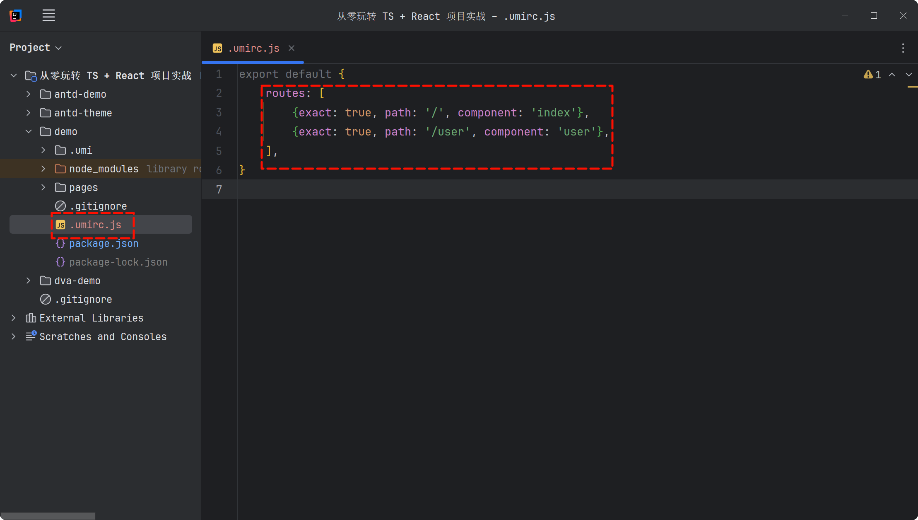This screenshot has width=918, height=520.
Task: Select the package-lock.json file
Action: click(x=118, y=262)
